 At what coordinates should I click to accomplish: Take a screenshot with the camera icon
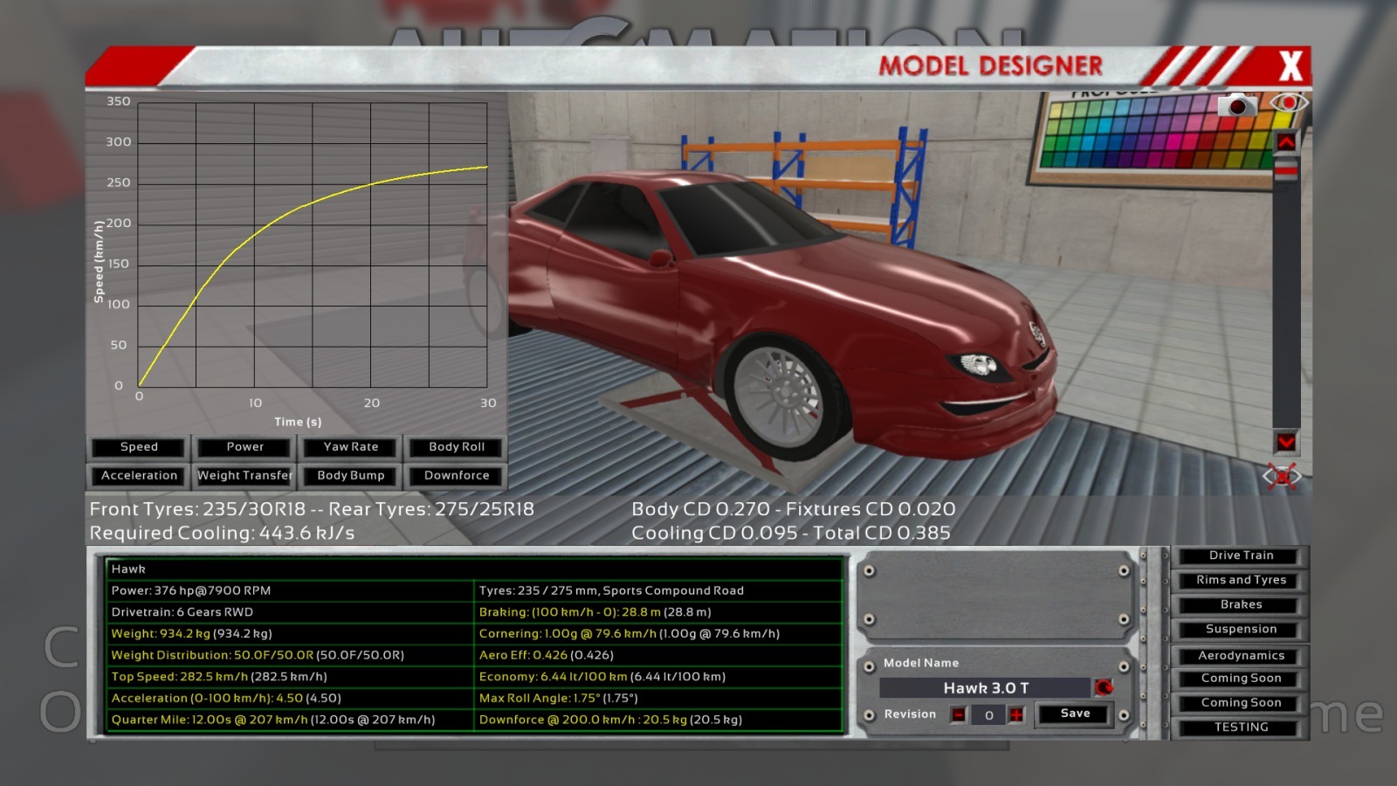point(1236,106)
